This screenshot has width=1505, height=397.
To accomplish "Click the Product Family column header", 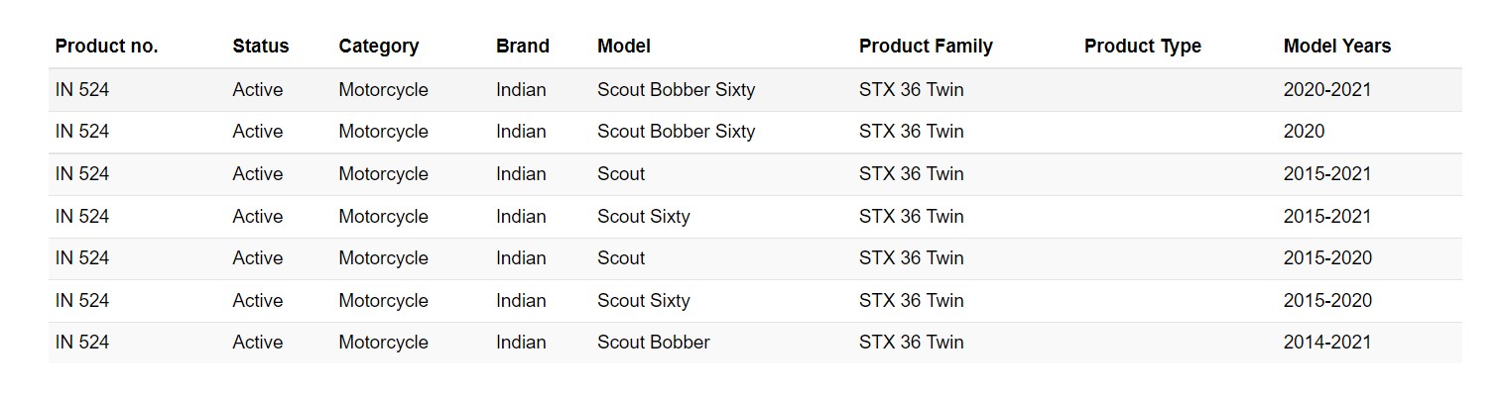I will tap(925, 47).
